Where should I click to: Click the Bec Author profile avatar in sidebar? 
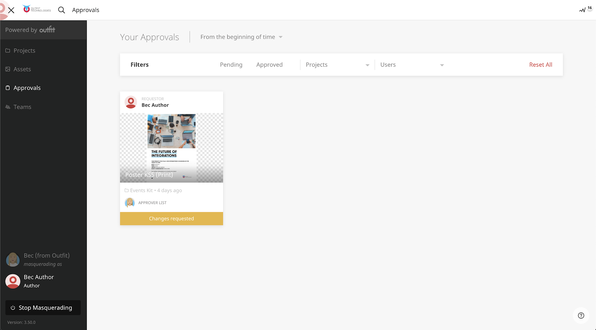pos(13,281)
